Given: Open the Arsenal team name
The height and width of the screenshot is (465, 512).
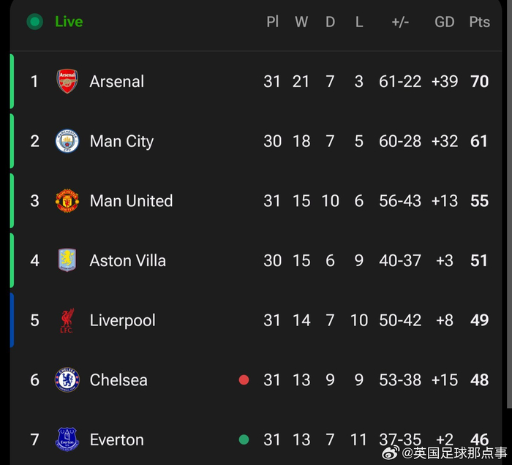Looking at the screenshot, I should click(x=117, y=81).
